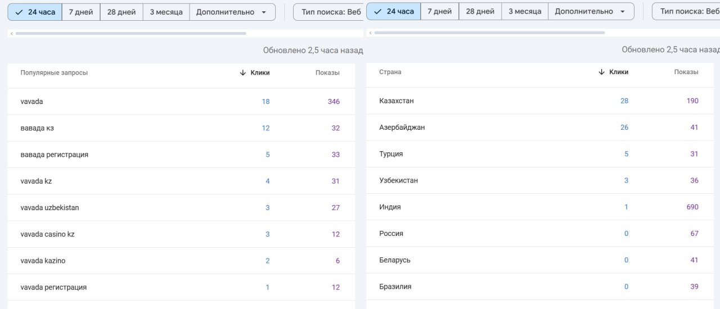The width and height of the screenshot is (720, 309).
Task: Sort countries table by Показы column
Action: tap(686, 72)
